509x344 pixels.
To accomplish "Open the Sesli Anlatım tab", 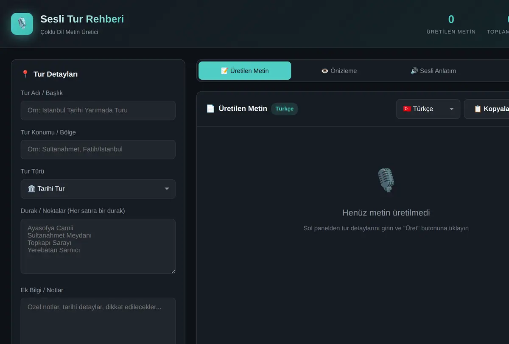I will coord(433,71).
